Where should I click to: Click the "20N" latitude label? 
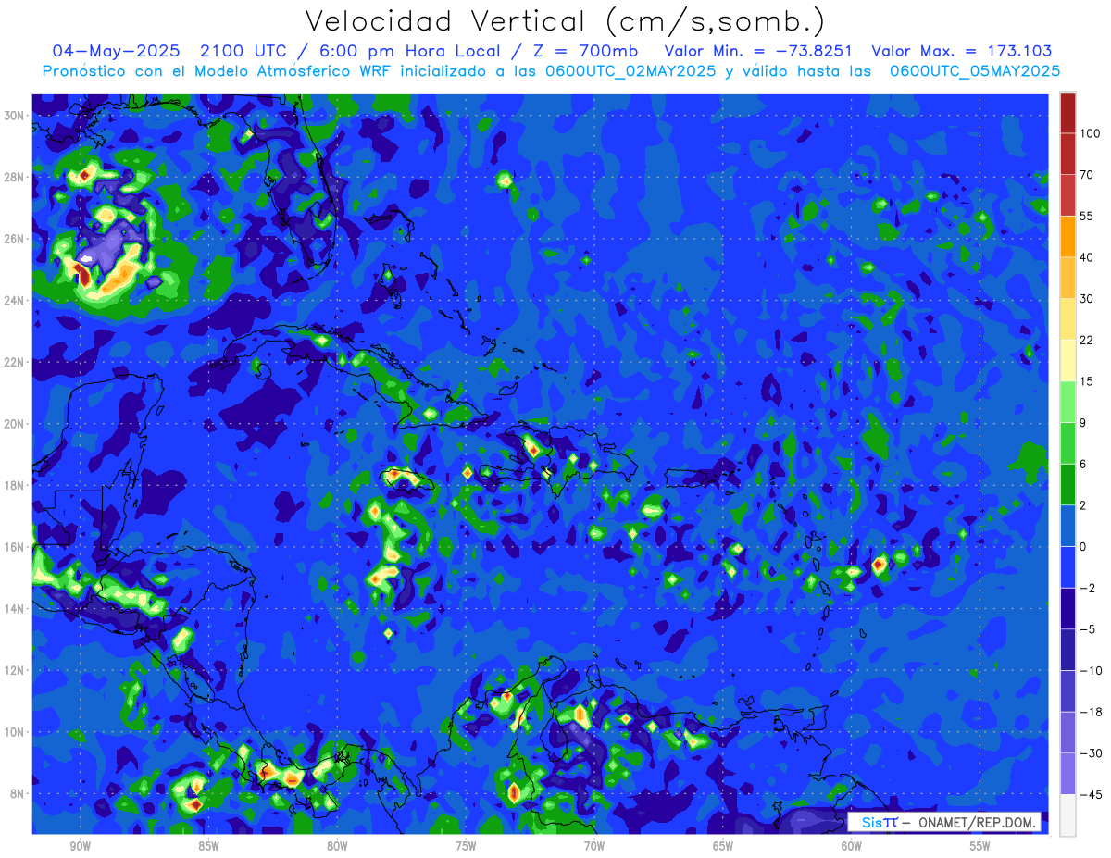point(15,424)
